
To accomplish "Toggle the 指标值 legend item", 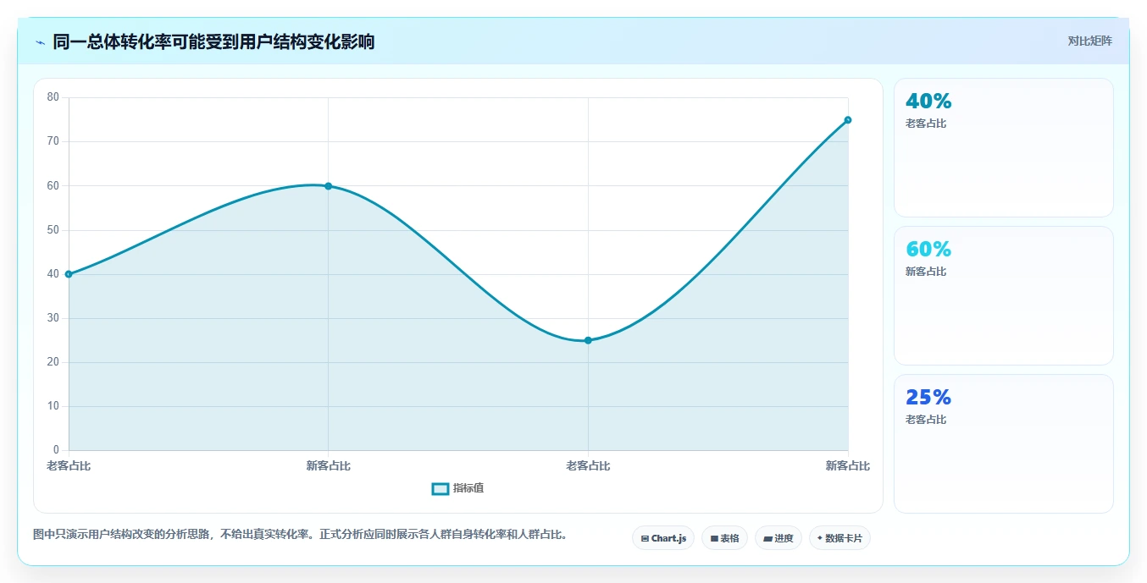I will click(x=458, y=488).
